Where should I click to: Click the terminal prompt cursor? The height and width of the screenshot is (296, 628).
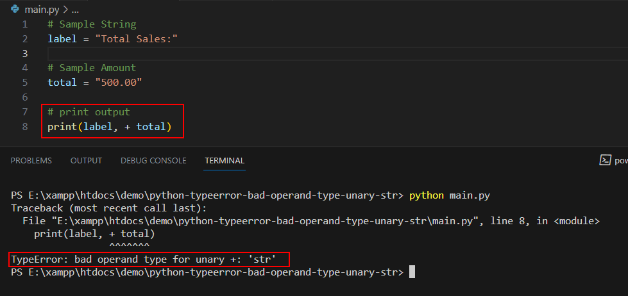(x=412, y=272)
